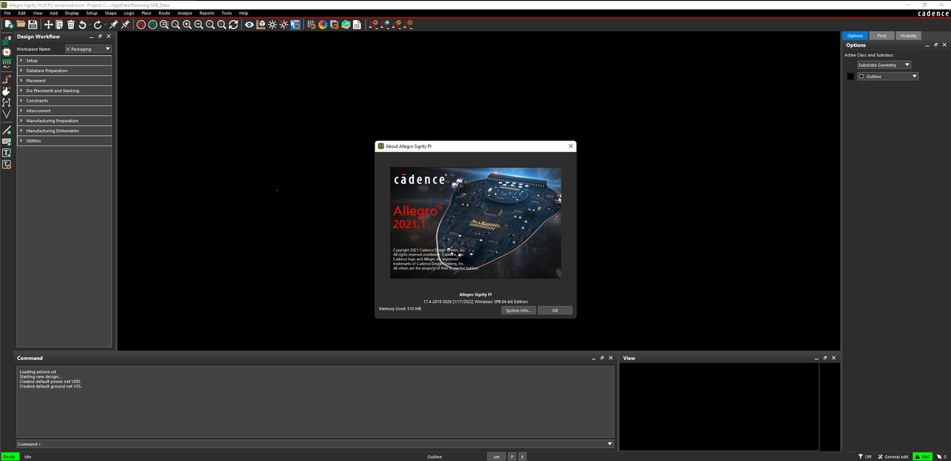Select the add connect route icon in left bar
The image size is (951, 461).
pos(7,79)
